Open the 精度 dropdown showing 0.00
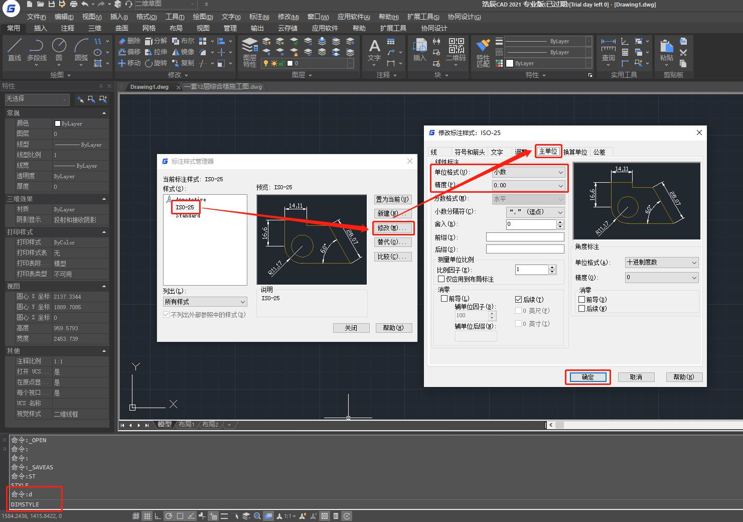743x522 pixels. (x=529, y=185)
